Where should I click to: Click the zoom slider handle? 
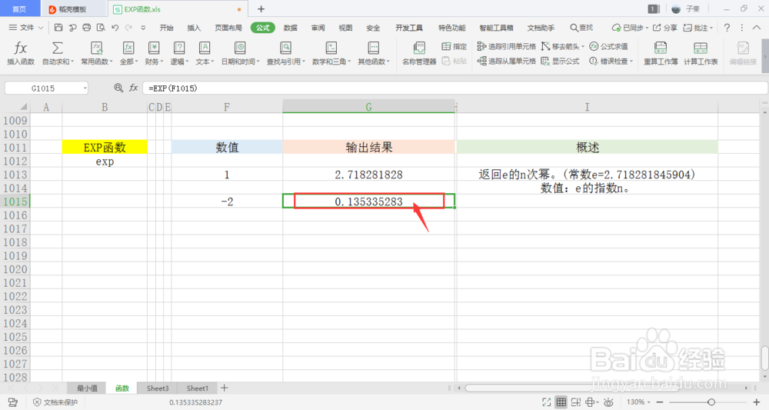point(711,402)
